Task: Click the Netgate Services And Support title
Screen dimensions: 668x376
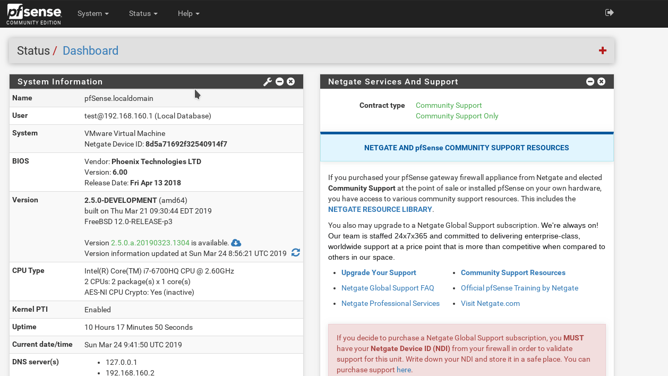Action: (x=393, y=81)
